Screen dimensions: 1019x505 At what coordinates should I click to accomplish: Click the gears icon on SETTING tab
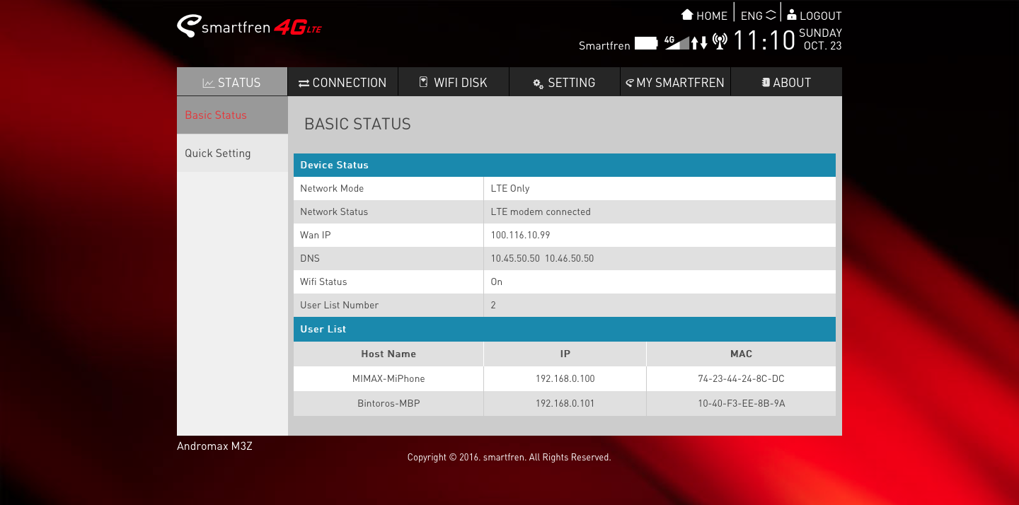pyautogui.click(x=539, y=83)
